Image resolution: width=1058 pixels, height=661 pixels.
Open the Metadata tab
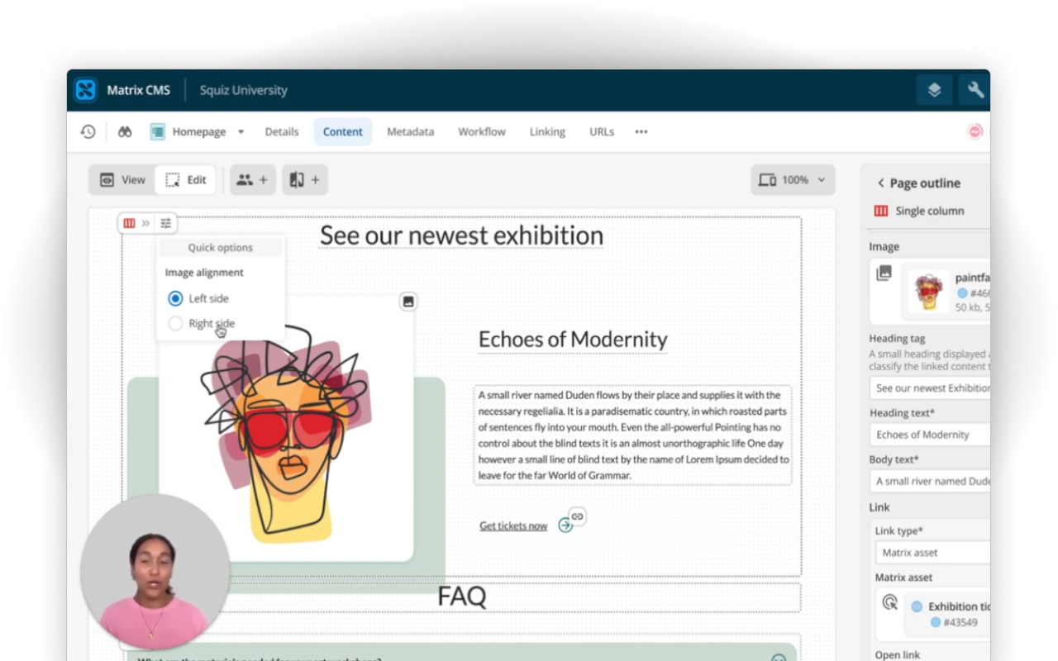411,131
